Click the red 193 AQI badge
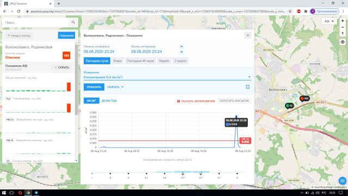The height and width of the screenshot is (196, 348). tap(66, 56)
